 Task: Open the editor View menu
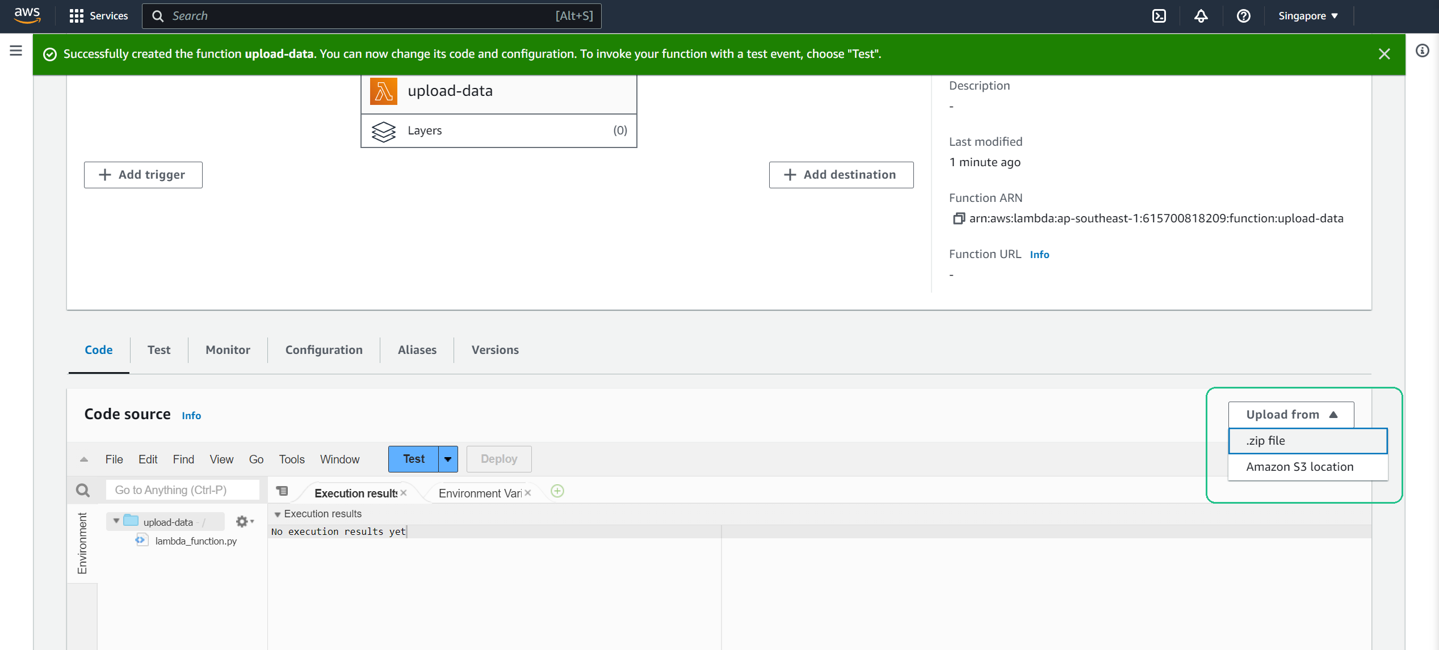point(221,459)
